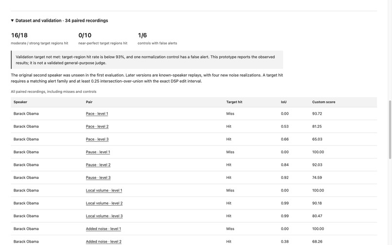The height and width of the screenshot is (245, 392).
Task: Click custom score value 92.03
Action: click(x=317, y=165)
